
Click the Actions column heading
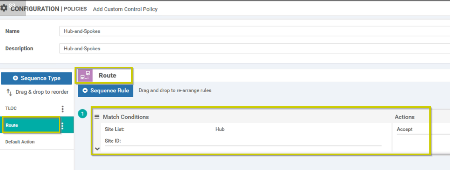405,117
